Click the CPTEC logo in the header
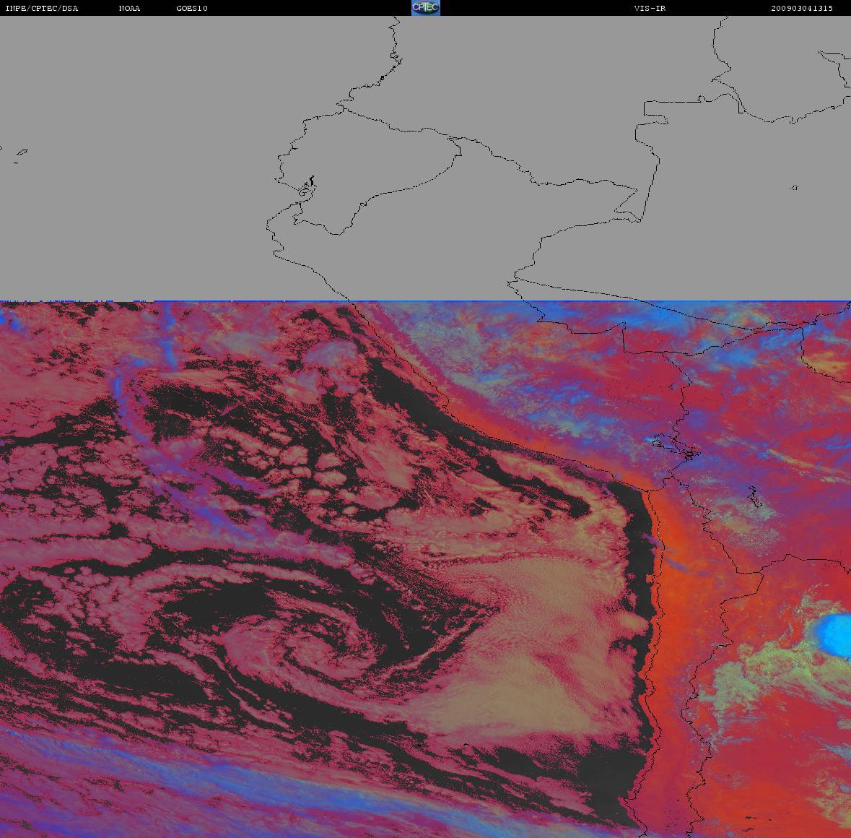The height and width of the screenshot is (838, 851). click(x=426, y=8)
